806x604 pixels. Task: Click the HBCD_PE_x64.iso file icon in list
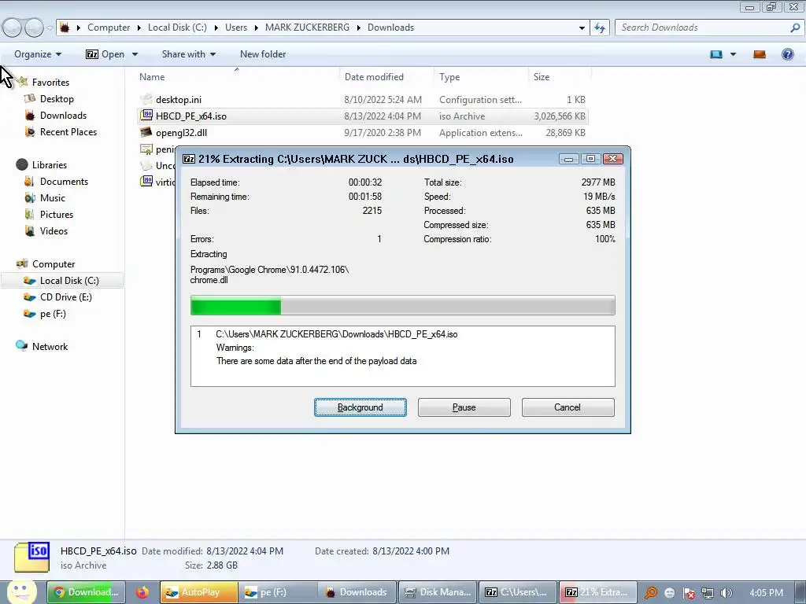pos(146,116)
